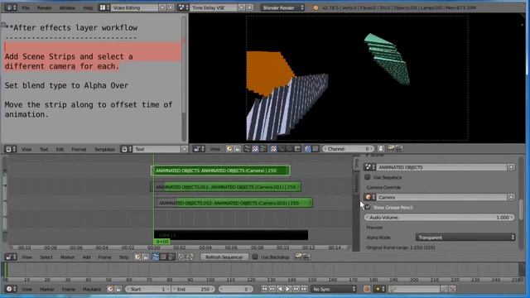Click OpenGL render image icon in preview header
The height and width of the screenshot is (298, 530).
(391, 149)
